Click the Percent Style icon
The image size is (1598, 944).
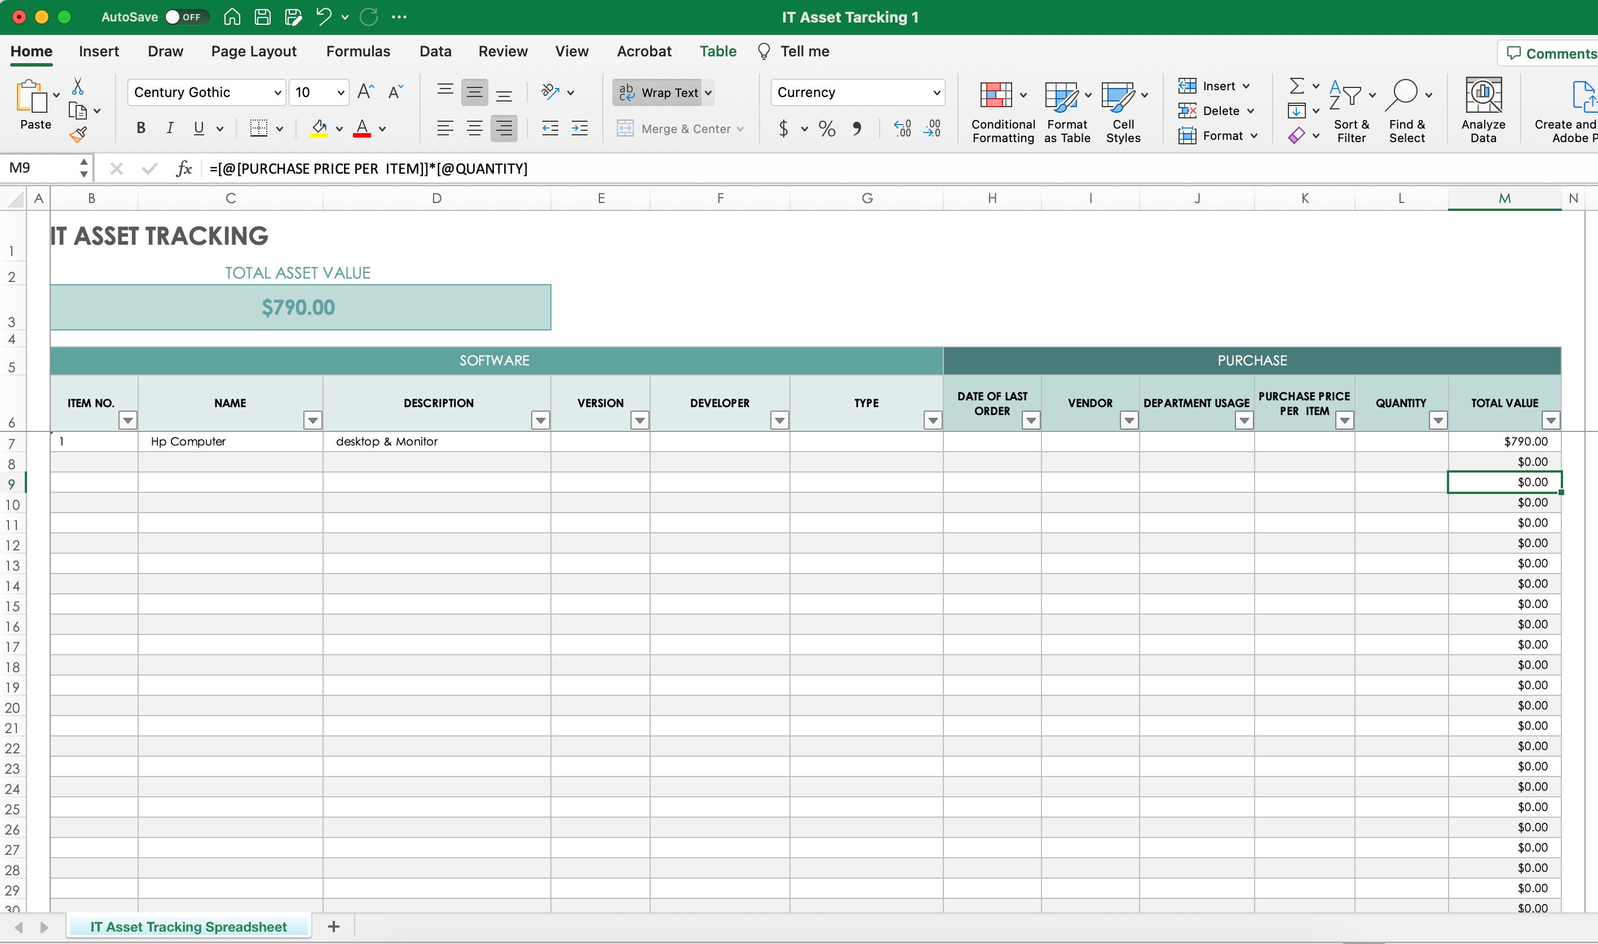(827, 129)
